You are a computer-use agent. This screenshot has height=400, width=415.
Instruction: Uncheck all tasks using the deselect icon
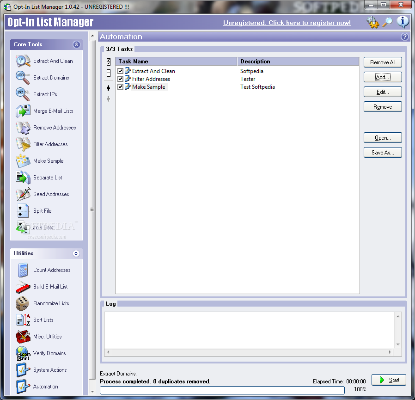(109, 73)
